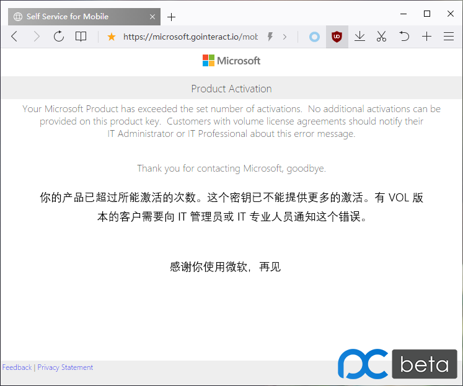Select the Self Service for Mobile tab
The width and height of the screenshot is (463, 386).
pos(84,17)
